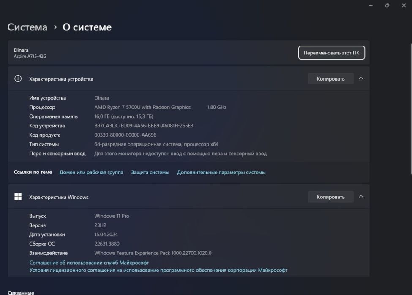Image resolution: width=412 pixels, height=295 pixels.
Task: Click the vertical scrollbar on the right edge
Action: 411,108
